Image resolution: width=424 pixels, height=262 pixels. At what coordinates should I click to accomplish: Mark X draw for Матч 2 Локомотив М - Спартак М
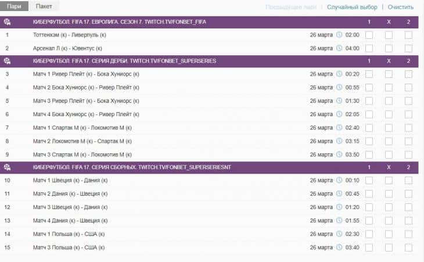coord(389,141)
